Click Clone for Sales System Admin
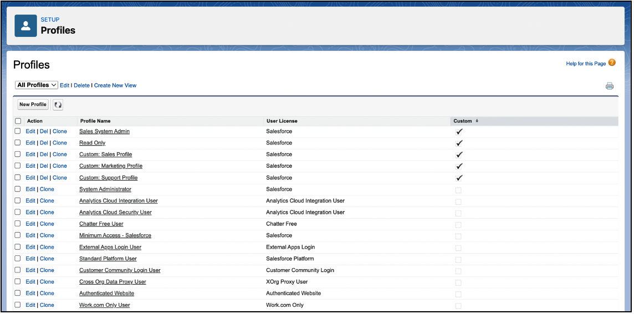Screen dimensions: 634x314 [x=60, y=131]
